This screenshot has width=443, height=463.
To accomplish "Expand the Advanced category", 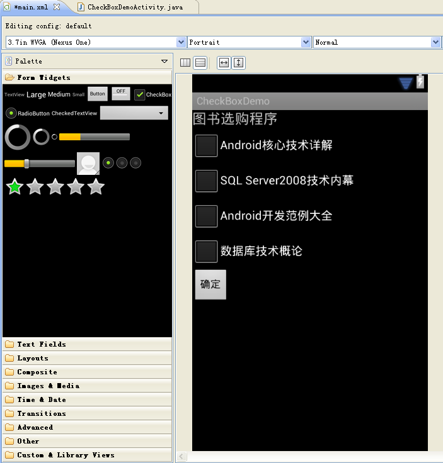I will point(87,427).
